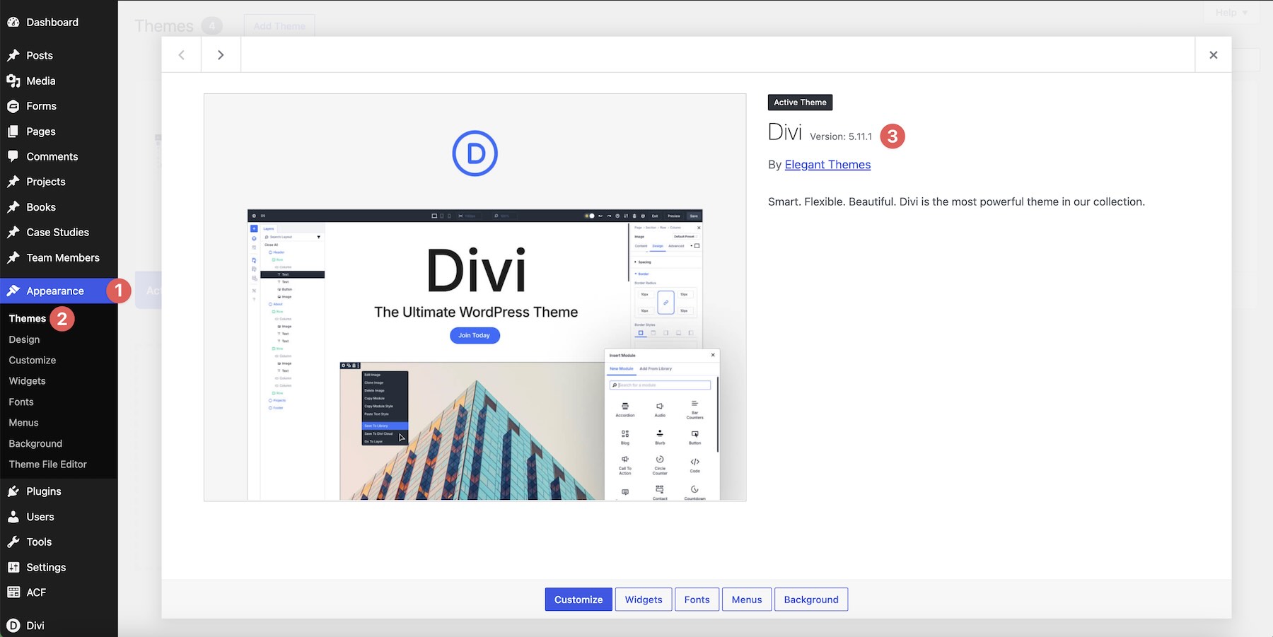1273x637 pixels.
Task: Open the Pages menu label
Action: point(41,132)
